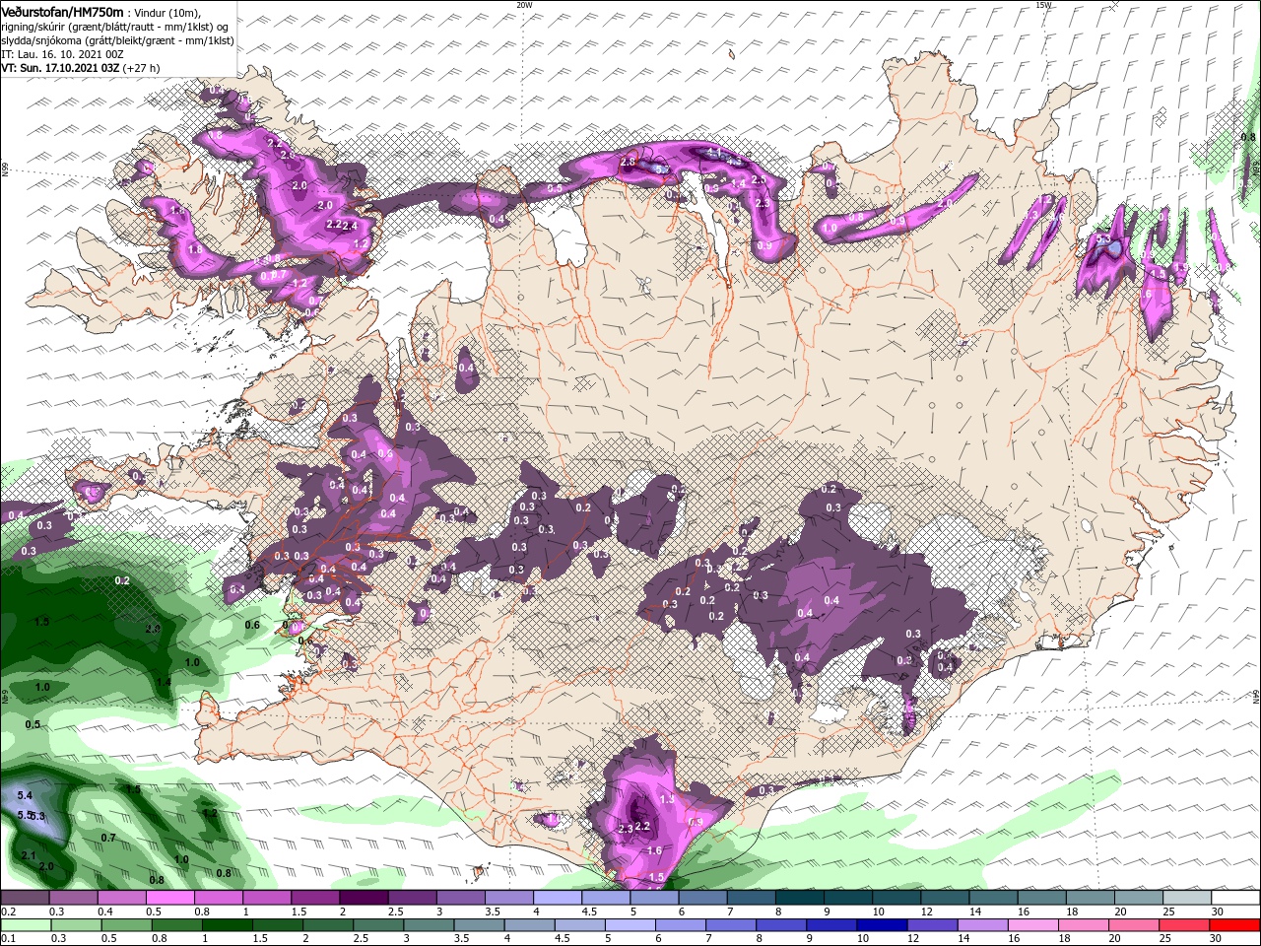The image size is (1261, 946).
Task: Click the 'rigning/skúrir' legend description line
Action: pyautogui.click(x=114, y=27)
